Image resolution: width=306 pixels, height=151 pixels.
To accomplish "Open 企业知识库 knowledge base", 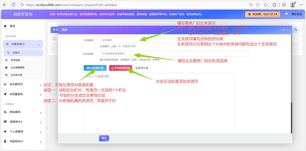I will pyautogui.click(x=17, y=75).
